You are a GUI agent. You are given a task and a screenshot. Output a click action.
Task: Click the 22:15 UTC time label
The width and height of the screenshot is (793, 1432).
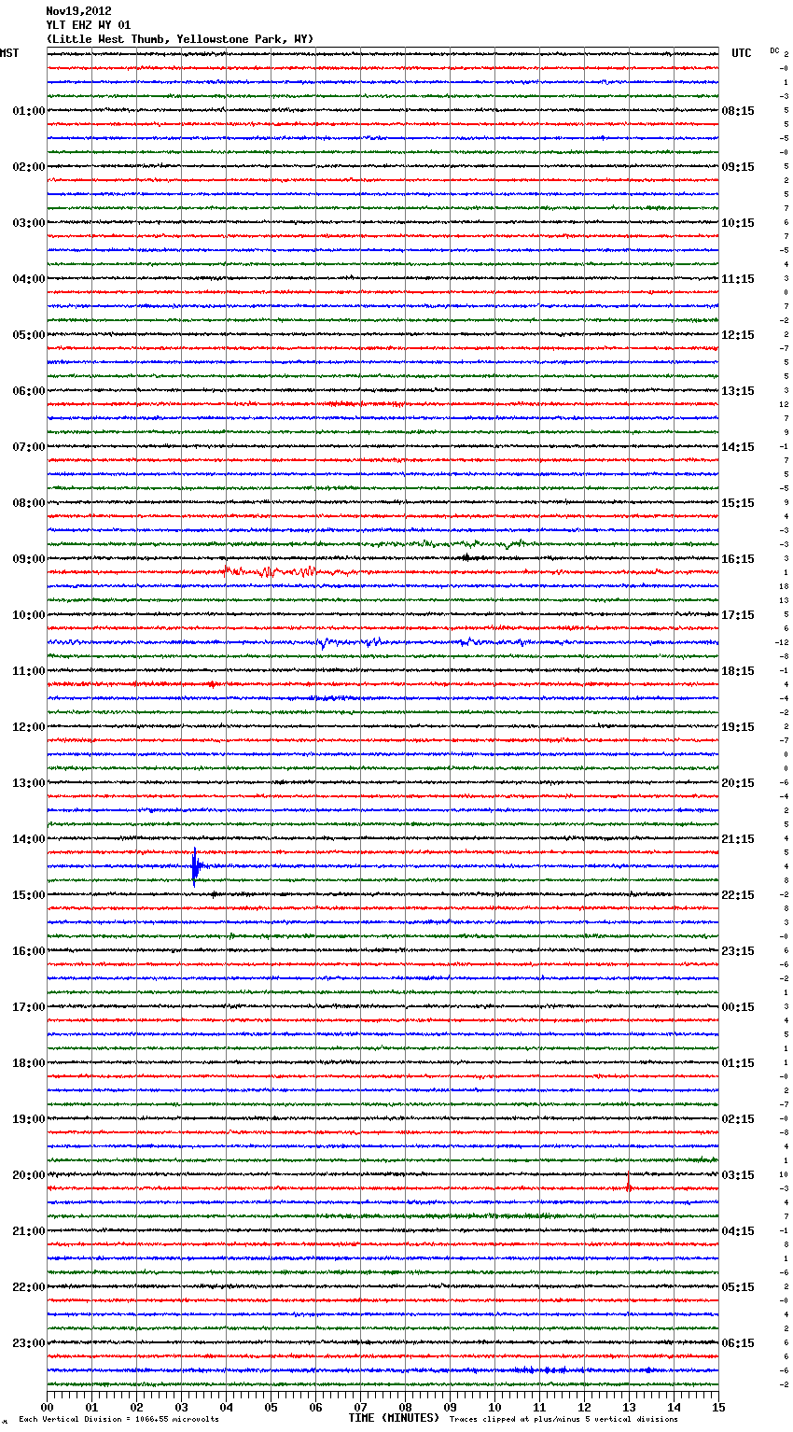pos(738,895)
